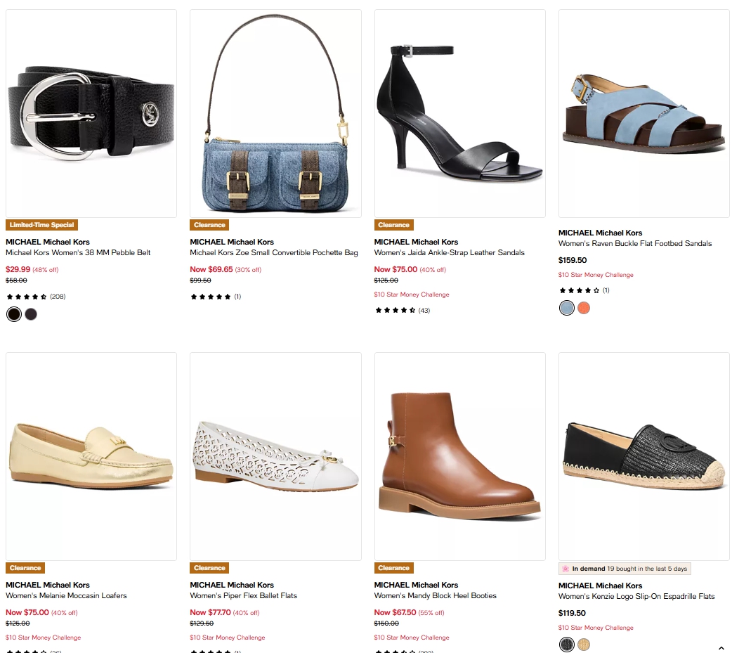Choose the black Kenzie espadrille swatch
732x653 pixels.
tap(567, 645)
